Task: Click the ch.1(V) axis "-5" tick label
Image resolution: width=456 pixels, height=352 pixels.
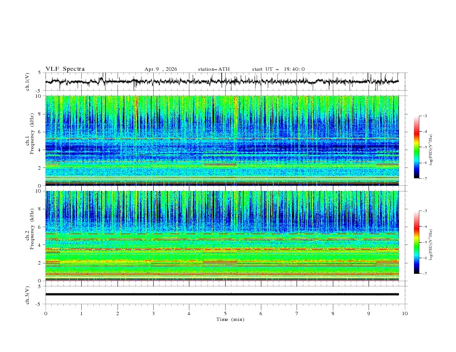Action: tap(39, 91)
